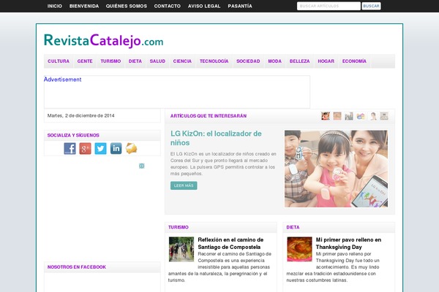The image size is (439, 292).
Task: Open the Google Plus social icon
Action: pyautogui.click(x=85, y=148)
